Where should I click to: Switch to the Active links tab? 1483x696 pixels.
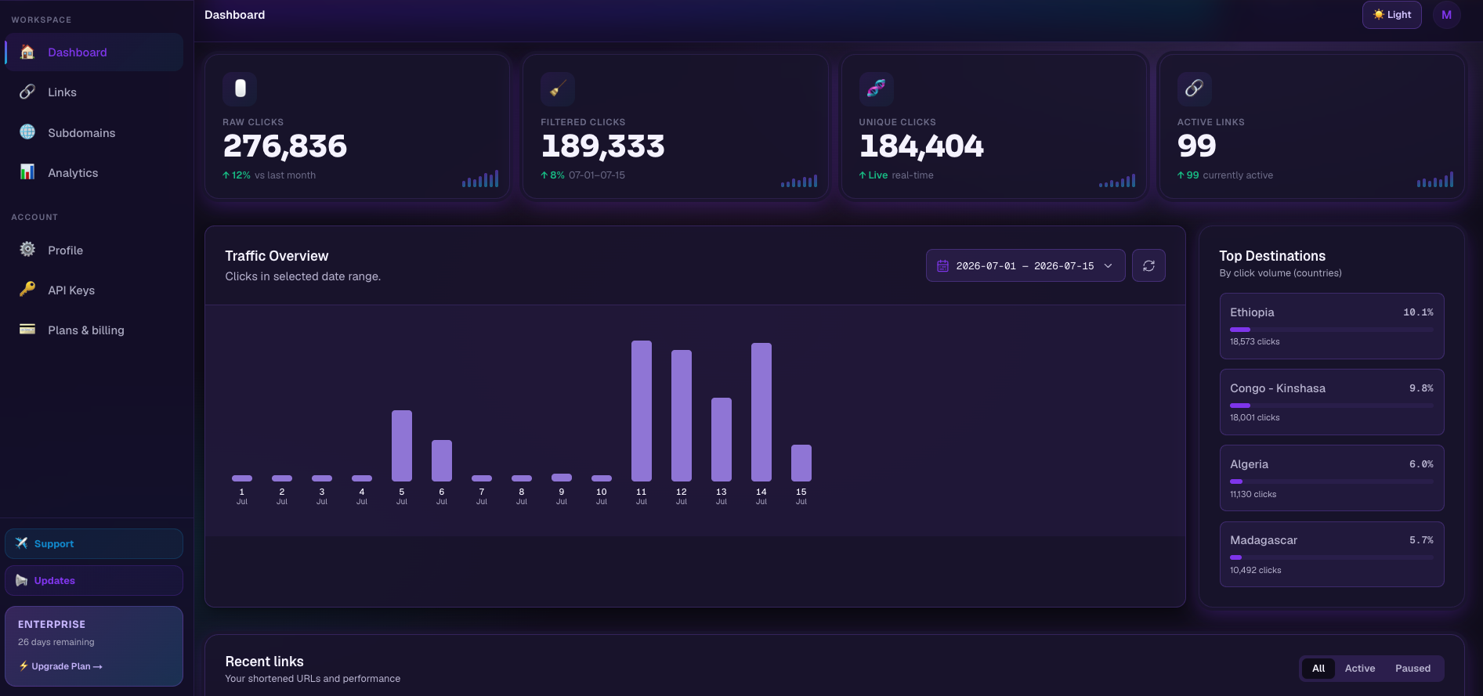pyautogui.click(x=1360, y=668)
